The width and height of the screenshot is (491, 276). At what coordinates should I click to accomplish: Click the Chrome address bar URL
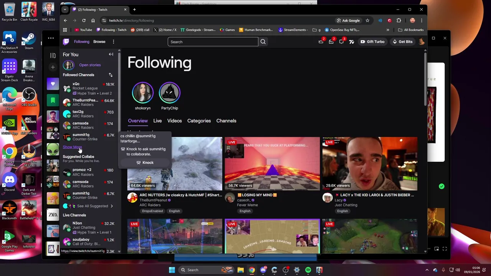pyautogui.click(x=132, y=20)
